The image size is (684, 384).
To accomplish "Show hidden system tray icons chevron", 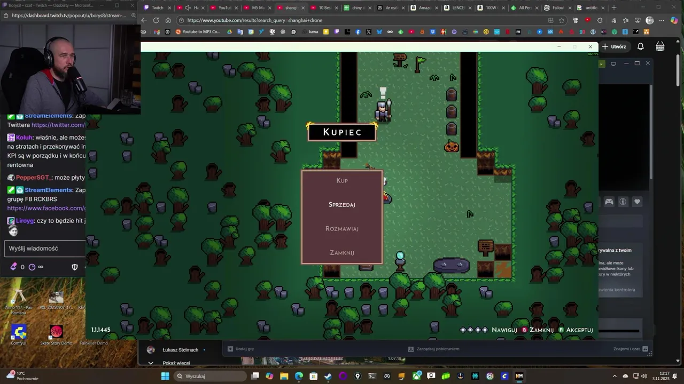I will tap(615, 376).
